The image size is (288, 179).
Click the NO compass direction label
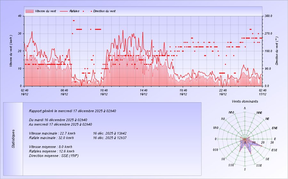[223, 119]
